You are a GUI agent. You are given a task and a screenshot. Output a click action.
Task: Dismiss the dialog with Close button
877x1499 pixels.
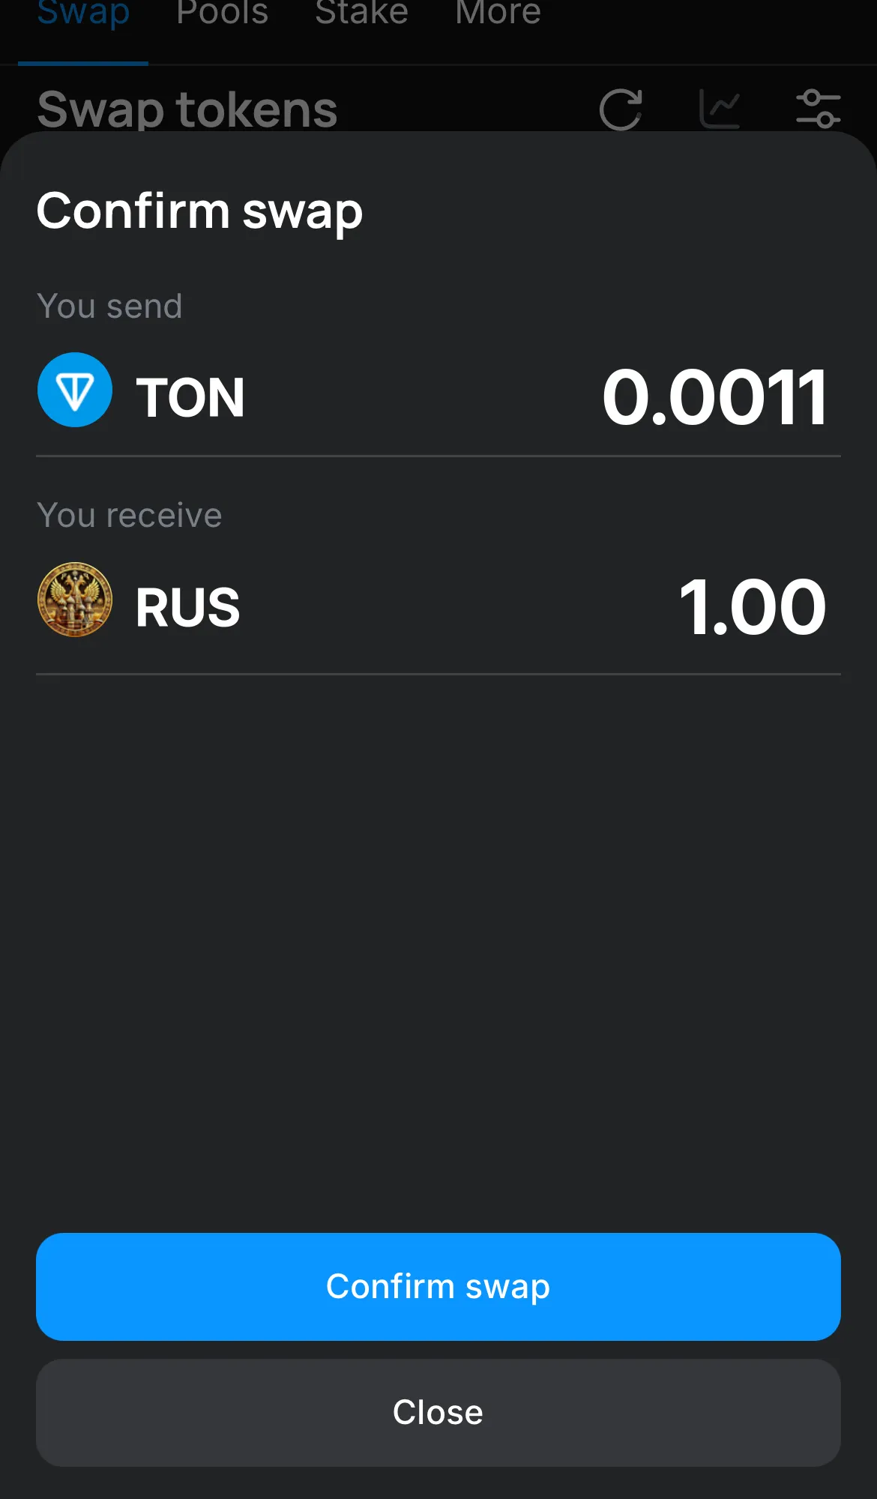438,1413
